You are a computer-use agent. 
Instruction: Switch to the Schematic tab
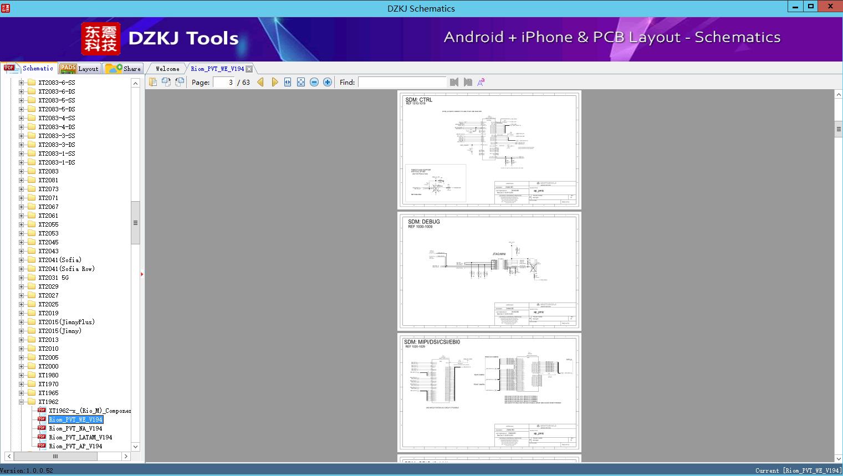tap(29, 68)
